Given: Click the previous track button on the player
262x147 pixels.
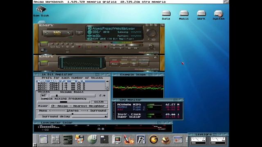Looking at the screenshot, I should pos(114,45).
